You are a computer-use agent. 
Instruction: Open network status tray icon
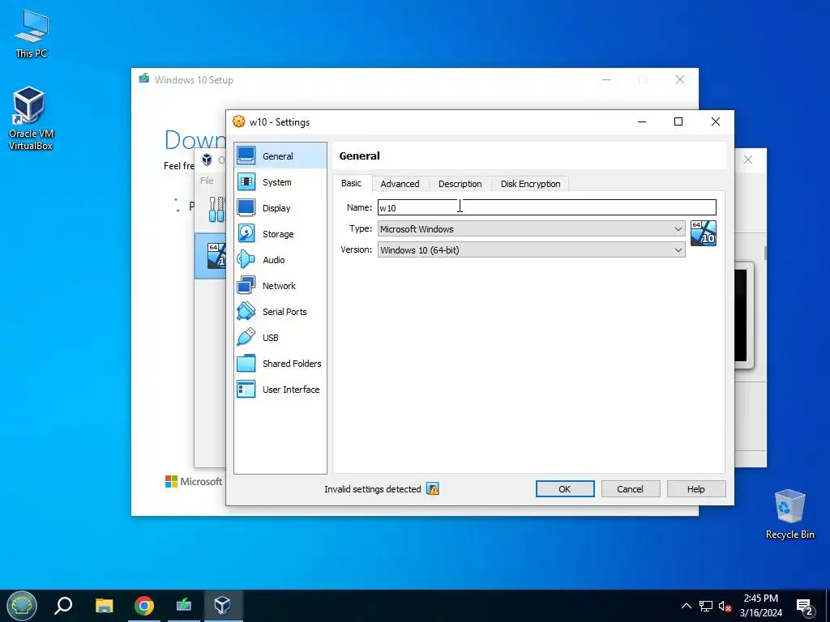click(706, 606)
